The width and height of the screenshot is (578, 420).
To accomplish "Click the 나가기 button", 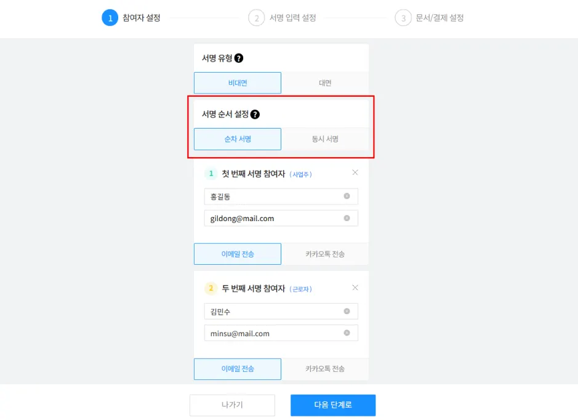I will click(232, 405).
